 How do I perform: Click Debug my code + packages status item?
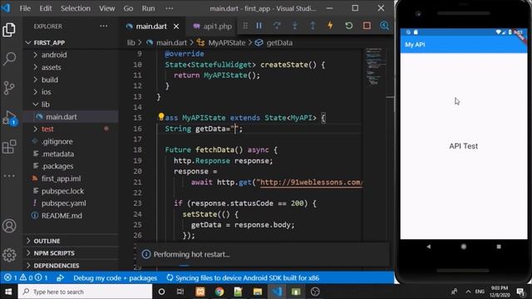coord(116,278)
